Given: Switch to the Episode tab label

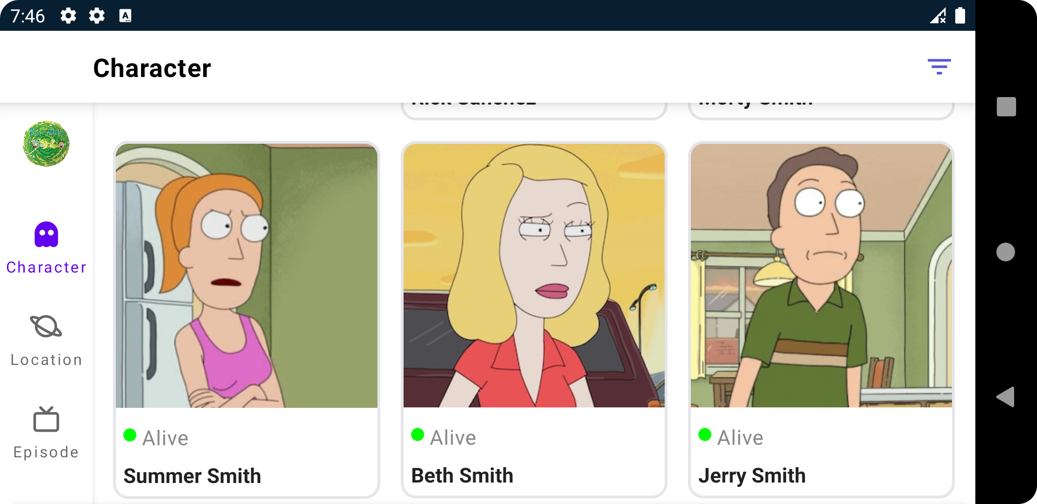Looking at the screenshot, I should pyautogui.click(x=46, y=452).
